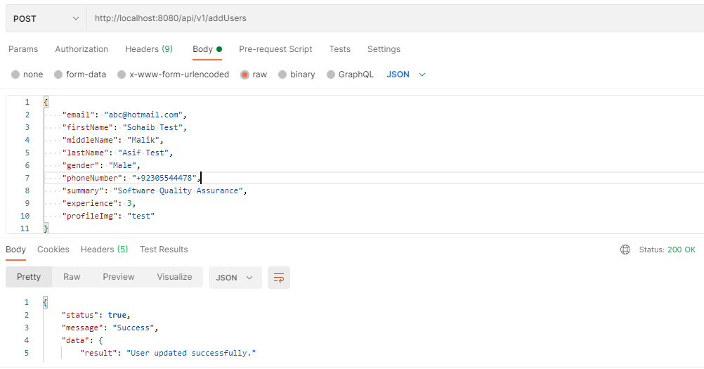Image resolution: width=704 pixels, height=369 pixels.
Task: Click the Visualize response button
Action: (x=174, y=277)
